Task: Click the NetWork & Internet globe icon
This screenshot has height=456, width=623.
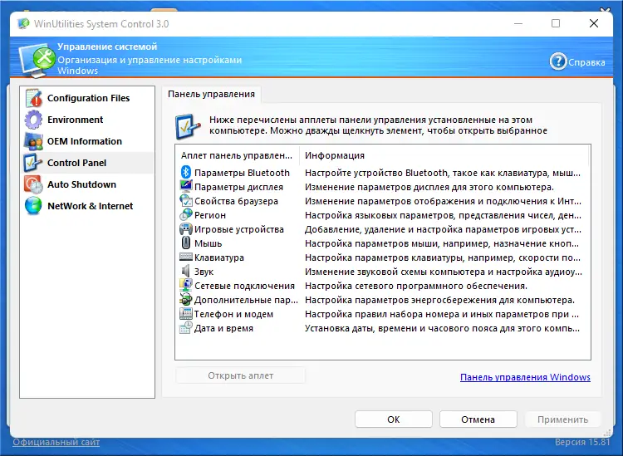Action: (33, 206)
